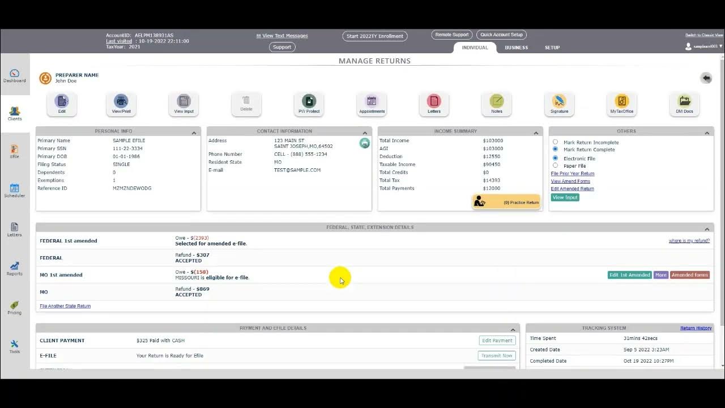This screenshot has width=725, height=408.
Task: Click the Reference ID value MZMZNDEWODG
Action: click(x=132, y=188)
